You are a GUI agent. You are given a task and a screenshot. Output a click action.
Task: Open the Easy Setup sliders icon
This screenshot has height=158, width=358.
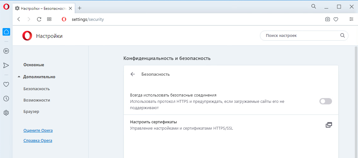[351, 19]
